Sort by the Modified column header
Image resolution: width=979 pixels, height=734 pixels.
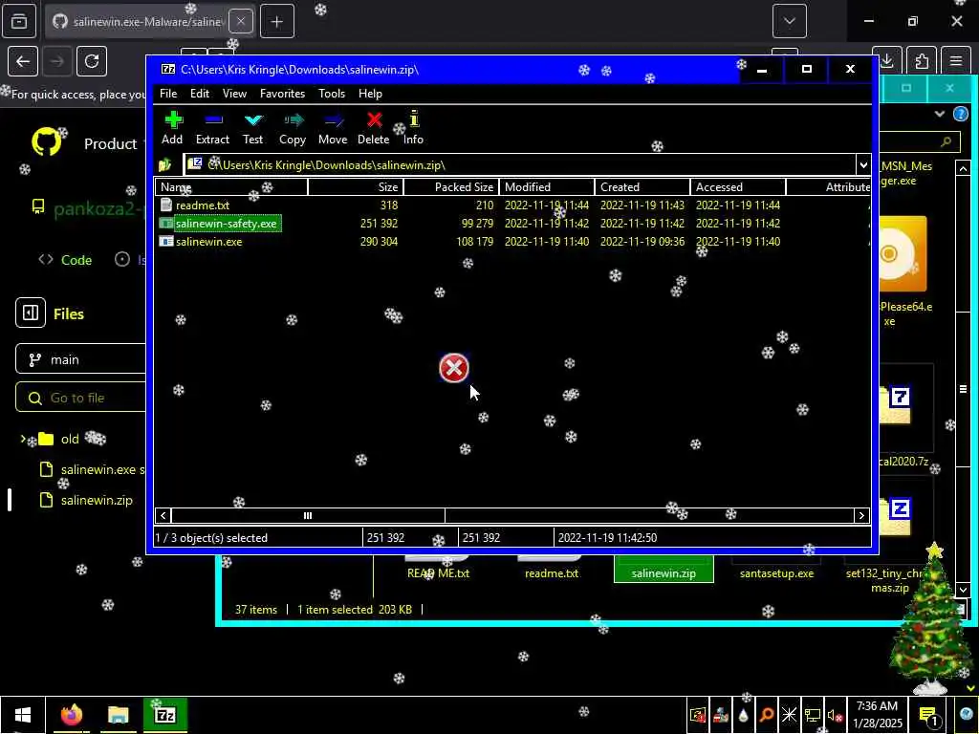(x=546, y=186)
